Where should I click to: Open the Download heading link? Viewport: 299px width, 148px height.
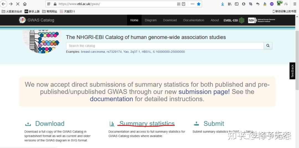50,124
